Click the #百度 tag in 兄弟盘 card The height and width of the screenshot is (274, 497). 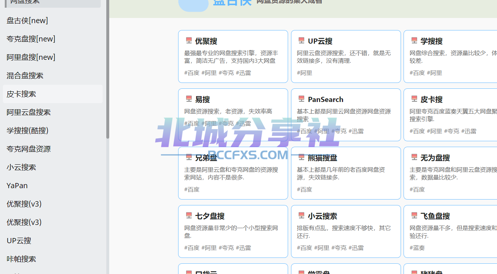[x=192, y=189]
